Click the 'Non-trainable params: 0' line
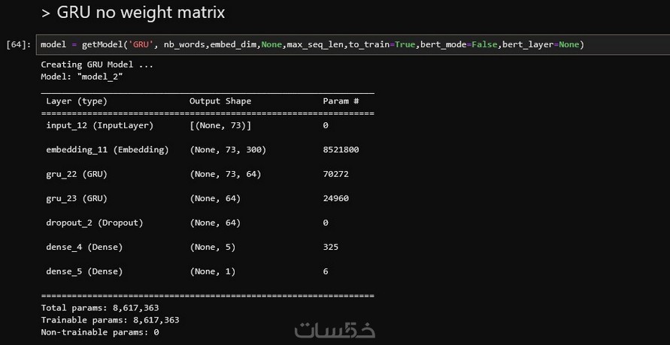This screenshot has height=345, width=670. (x=100, y=332)
